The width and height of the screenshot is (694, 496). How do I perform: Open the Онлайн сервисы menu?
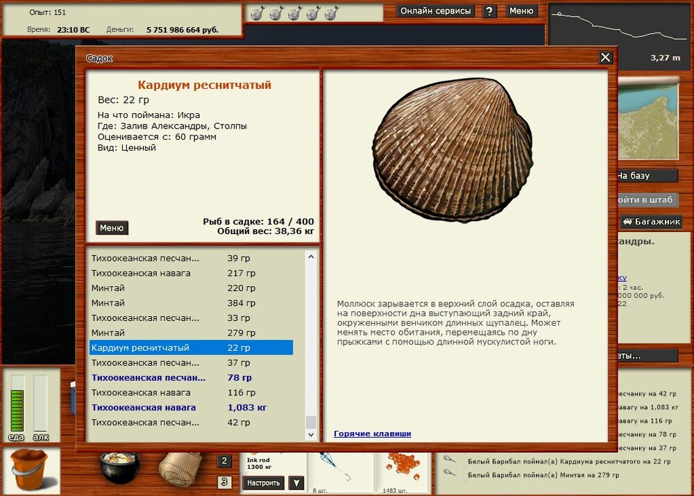click(x=437, y=11)
